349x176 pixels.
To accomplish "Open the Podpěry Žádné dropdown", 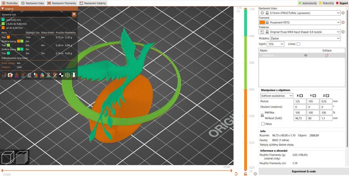I will coord(305,38).
